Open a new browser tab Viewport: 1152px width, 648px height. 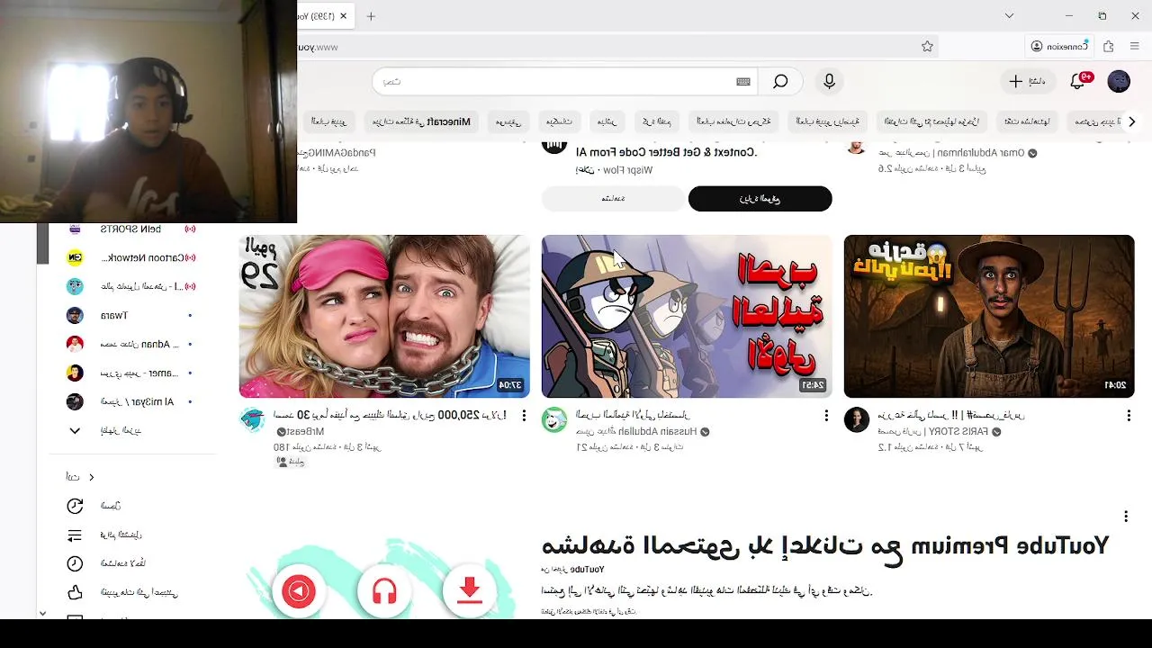click(x=371, y=16)
